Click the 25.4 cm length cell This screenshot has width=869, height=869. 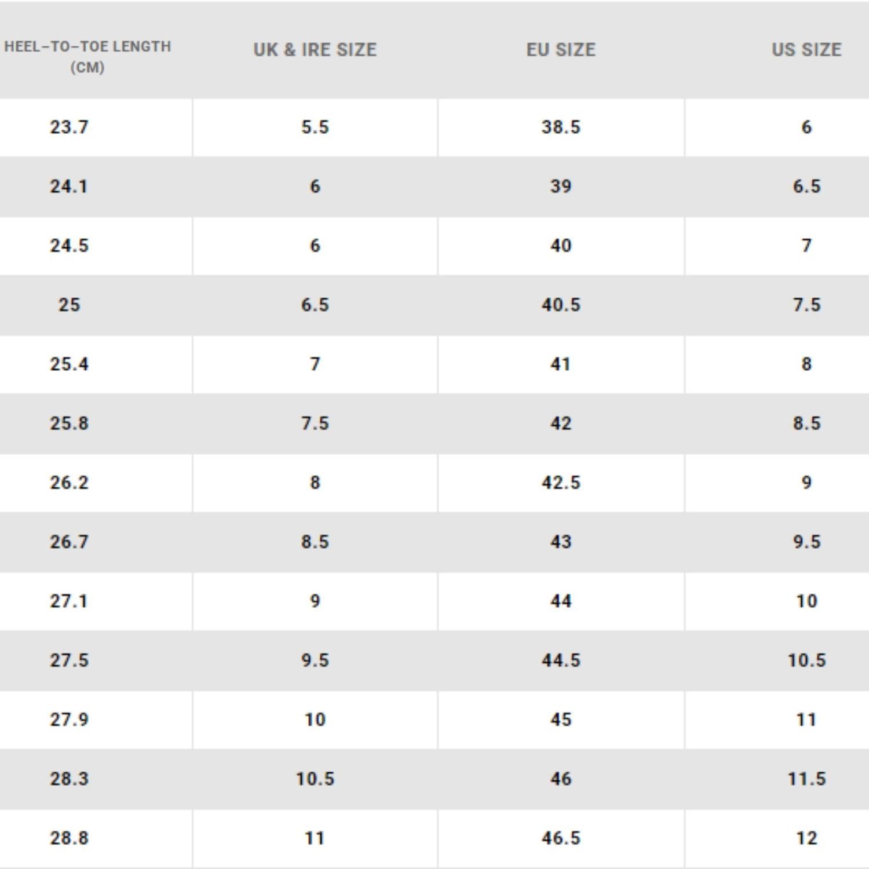(69, 364)
